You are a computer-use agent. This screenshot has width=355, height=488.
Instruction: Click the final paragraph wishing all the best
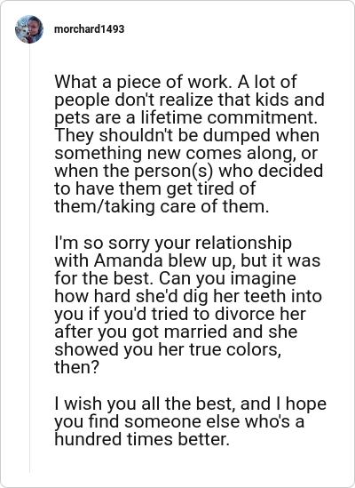pyautogui.click(x=190, y=421)
